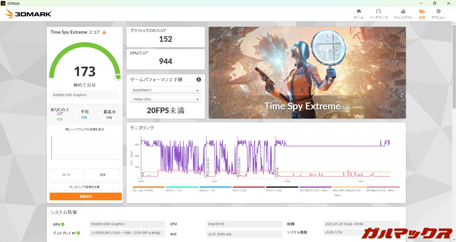Click the orange warning icon beside Time Spy Extreme スコア

point(104,32)
